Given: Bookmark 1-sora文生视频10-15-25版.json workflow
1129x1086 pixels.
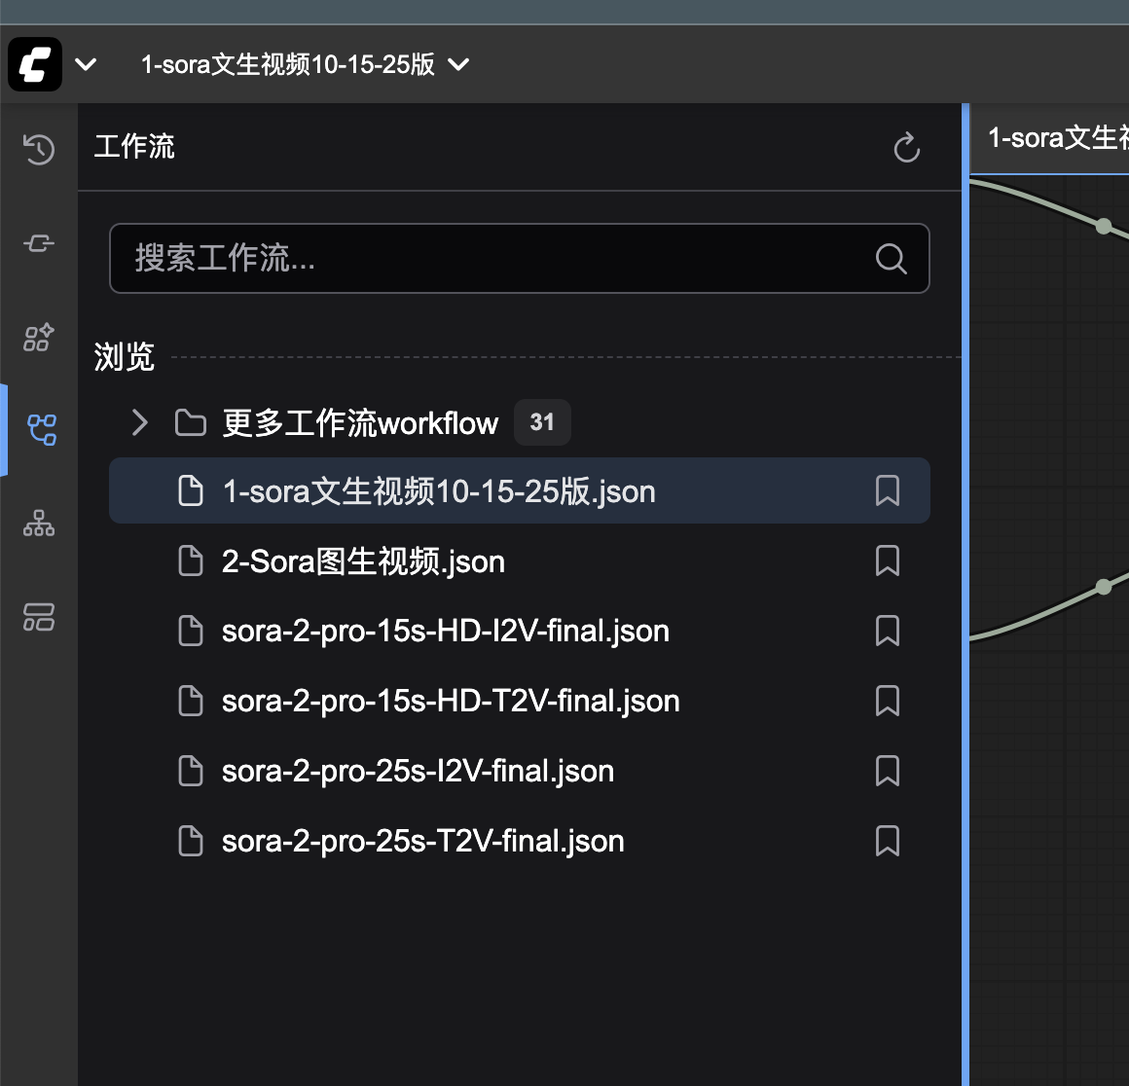Looking at the screenshot, I should (x=887, y=490).
